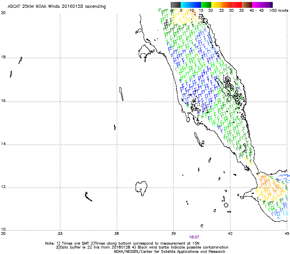The height and width of the screenshot is (254, 290).
Task: Select the latitude label '20' on left axis
Action: (3, 13)
